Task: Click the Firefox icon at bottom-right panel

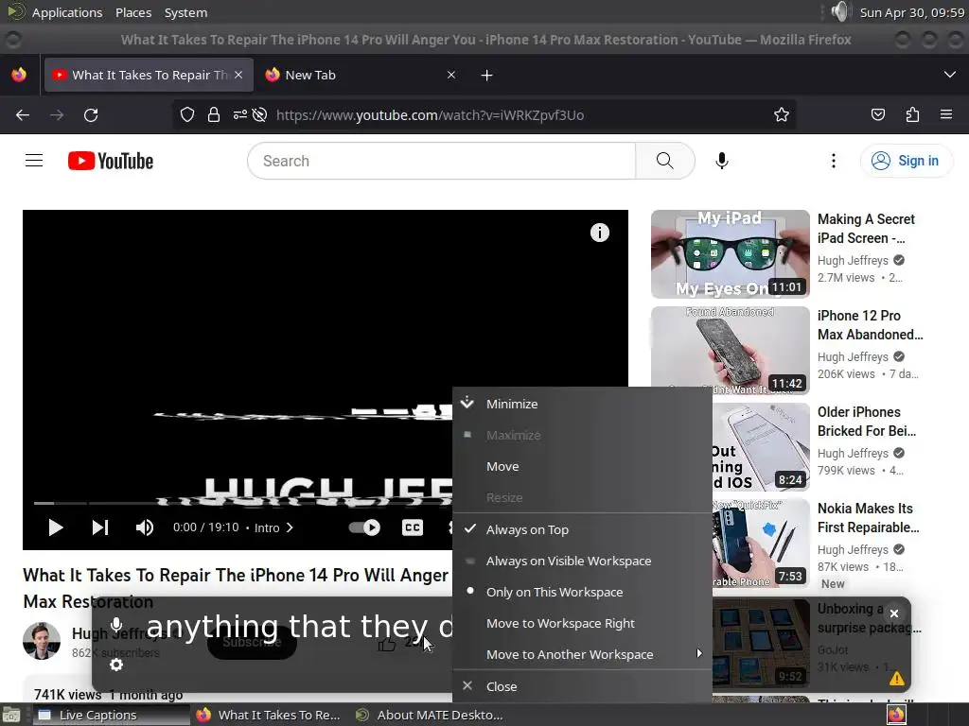Action: pos(896,715)
